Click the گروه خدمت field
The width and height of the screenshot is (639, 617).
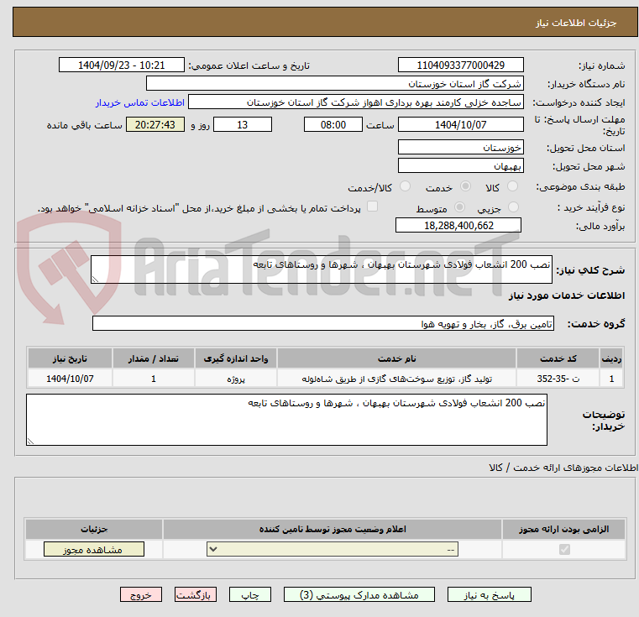click(323, 323)
